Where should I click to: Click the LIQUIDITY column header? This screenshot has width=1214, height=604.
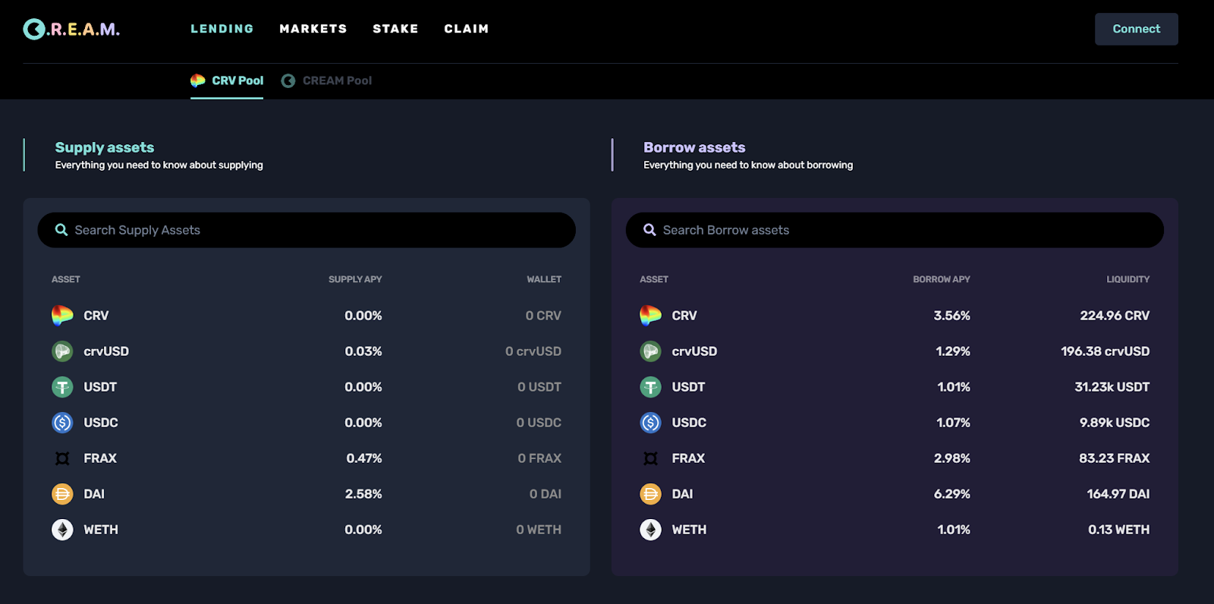(x=1128, y=279)
